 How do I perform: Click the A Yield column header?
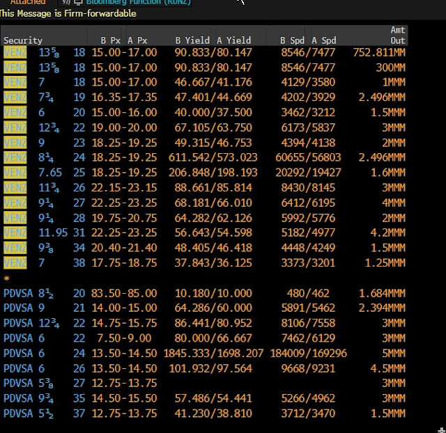[234, 40]
